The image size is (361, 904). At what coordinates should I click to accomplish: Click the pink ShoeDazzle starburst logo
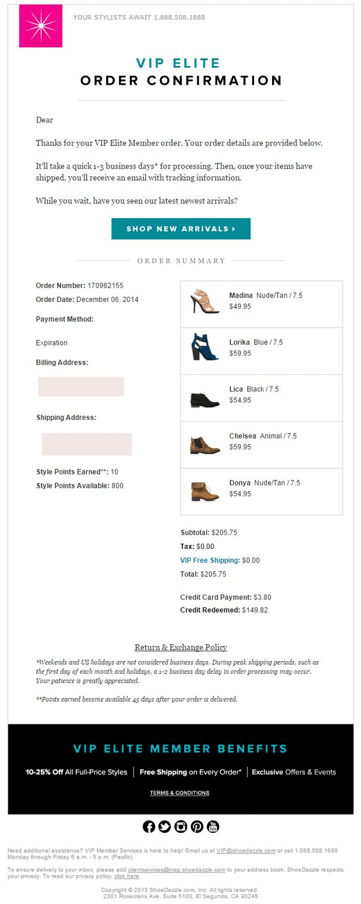[41, 26]
